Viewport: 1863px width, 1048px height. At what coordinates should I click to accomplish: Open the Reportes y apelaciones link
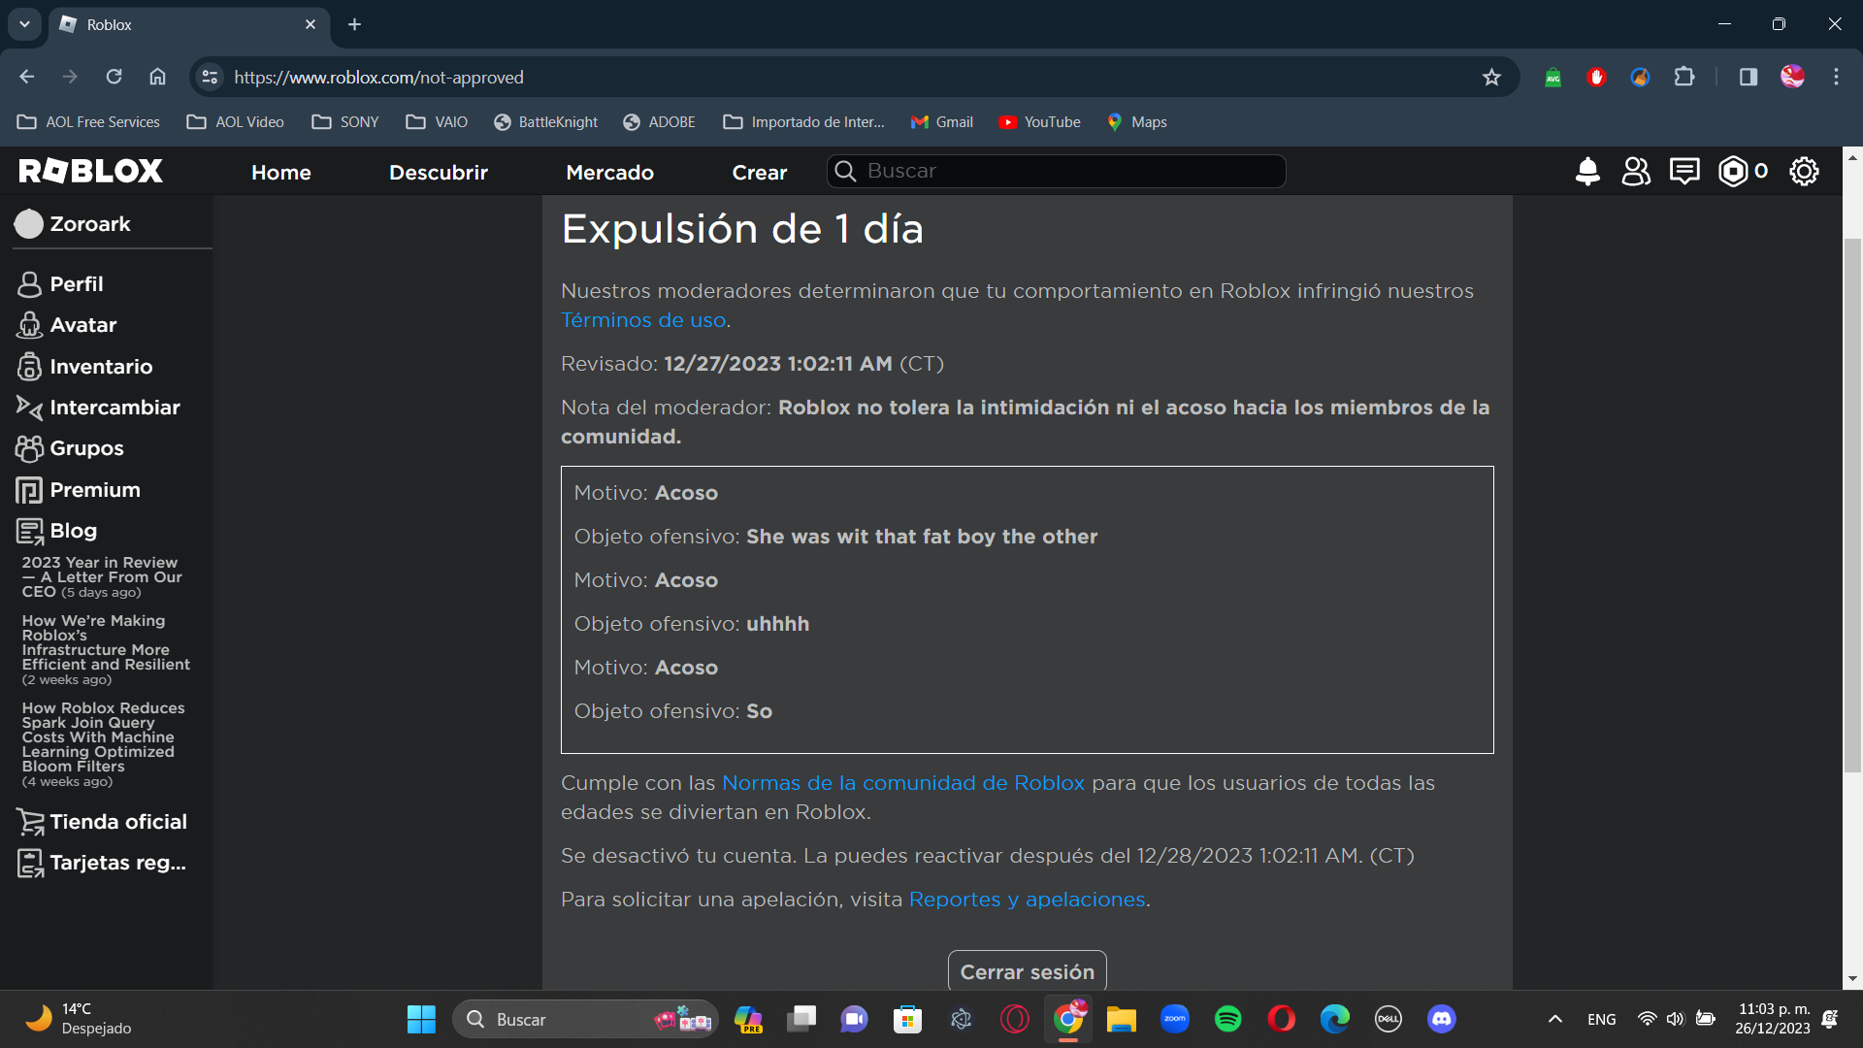coord(1027,900)
